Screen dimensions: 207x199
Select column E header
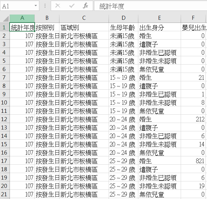coord(159,18)
